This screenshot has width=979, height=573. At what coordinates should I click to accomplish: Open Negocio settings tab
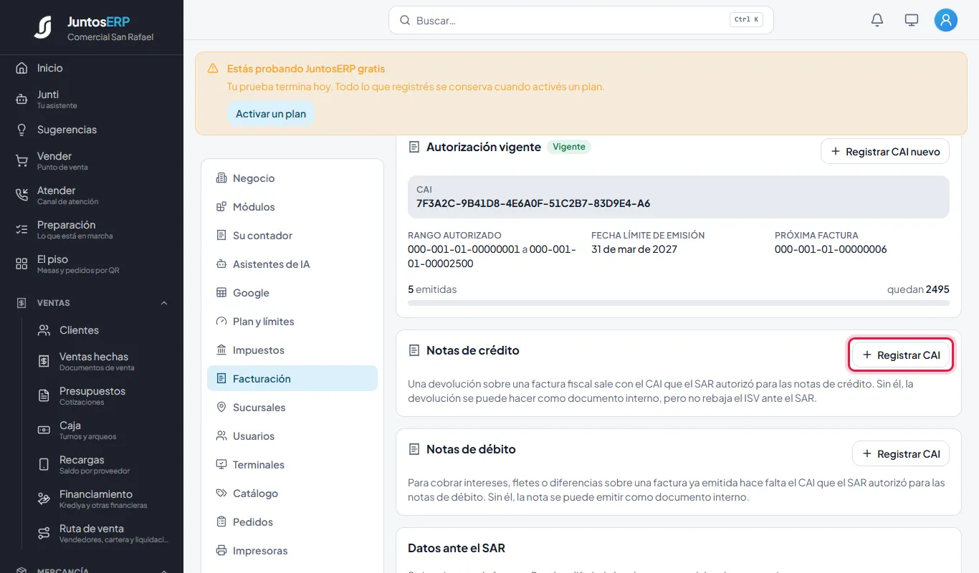click(292, 178)
